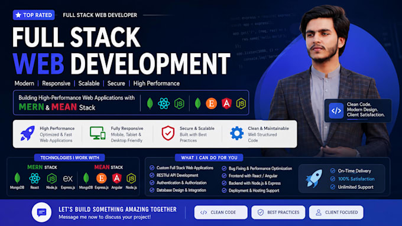This screenshot has width=402, height=226.
Task: Click the '100% Satisfaction' blue text
Action: [x=356, y=179]
